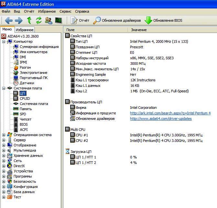Select Датчики sensor item in tree
This screenshot has width=217, height=208.
click(x=27, y=83)
